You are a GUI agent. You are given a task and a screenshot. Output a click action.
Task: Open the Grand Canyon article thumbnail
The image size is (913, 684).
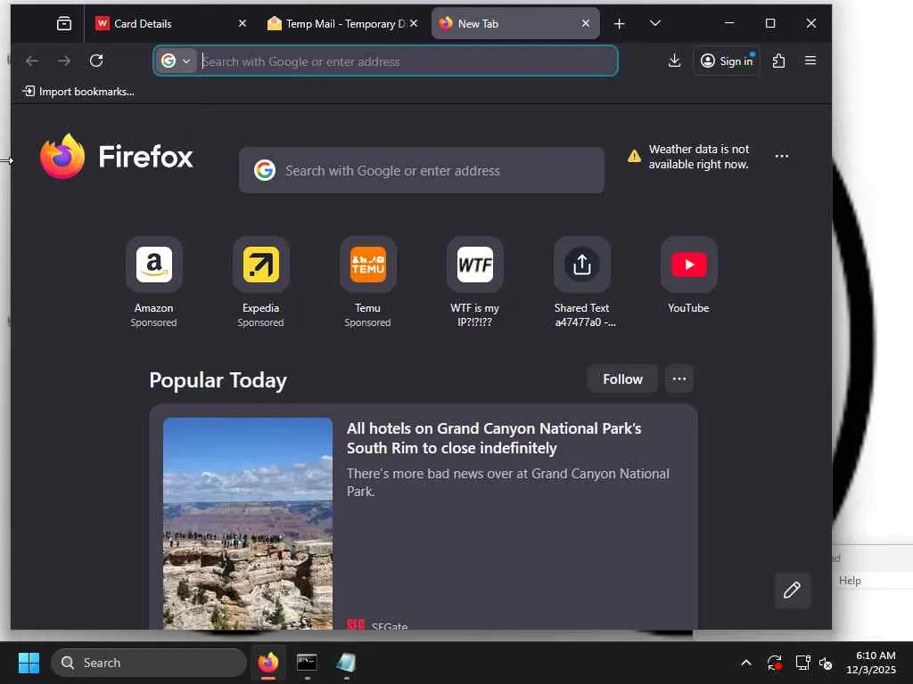pos(248,524)
